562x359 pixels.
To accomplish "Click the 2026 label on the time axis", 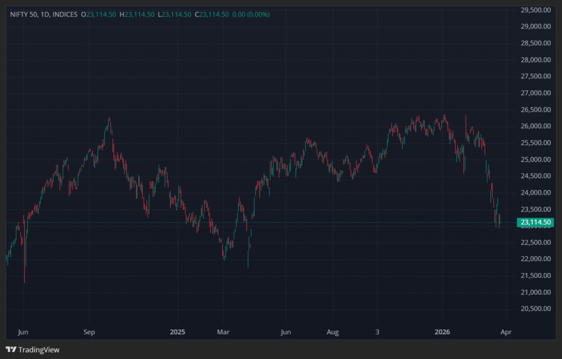I will [442, 332].
